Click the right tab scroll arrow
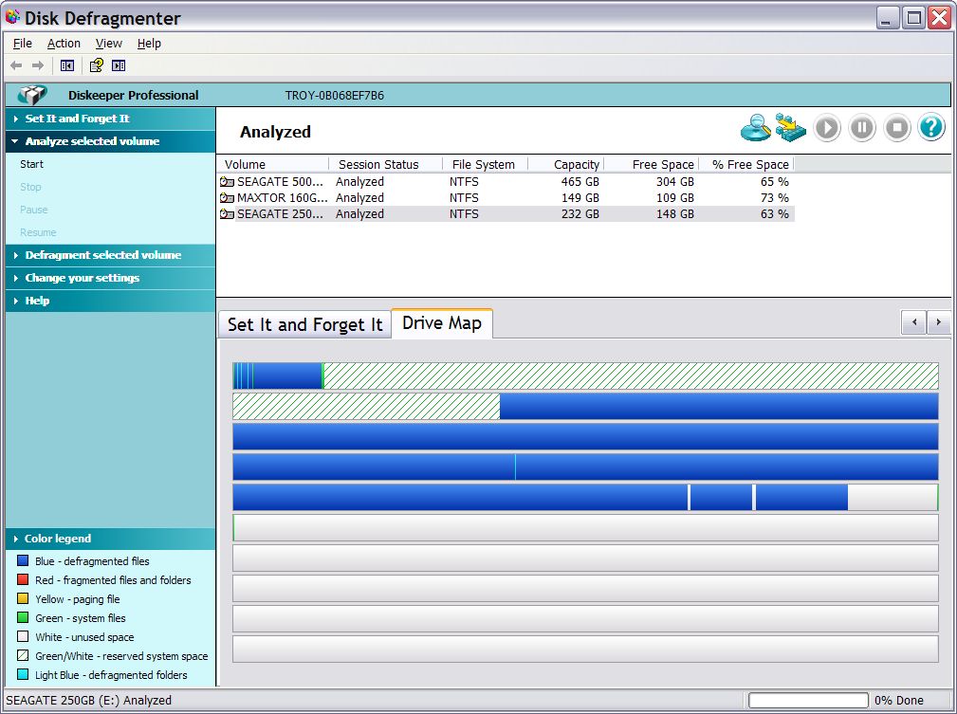Screen dimensions: 957x714 [x=939, y=323]
